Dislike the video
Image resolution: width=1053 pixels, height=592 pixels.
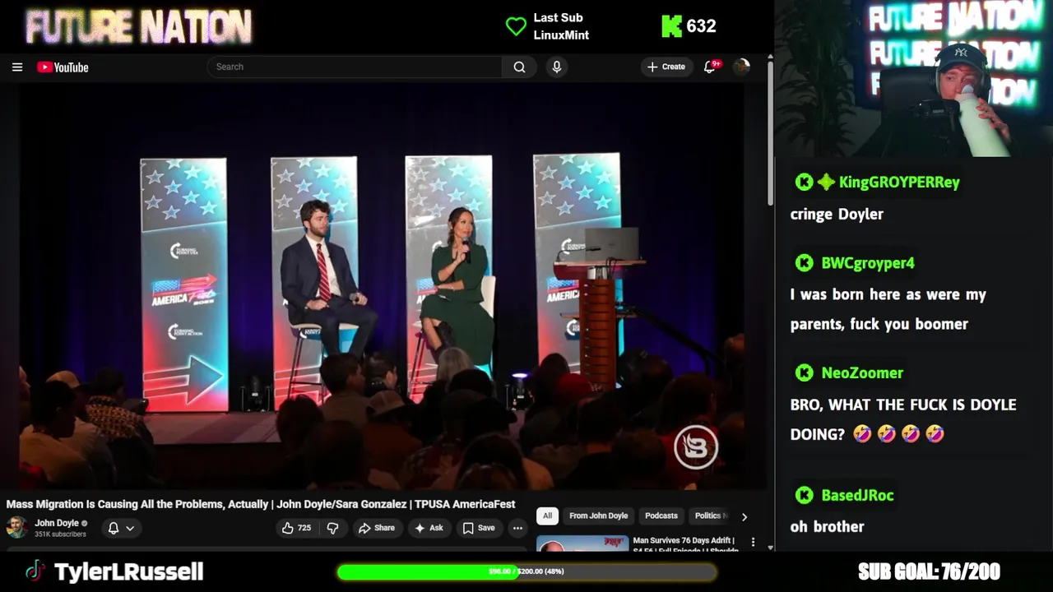332,528
